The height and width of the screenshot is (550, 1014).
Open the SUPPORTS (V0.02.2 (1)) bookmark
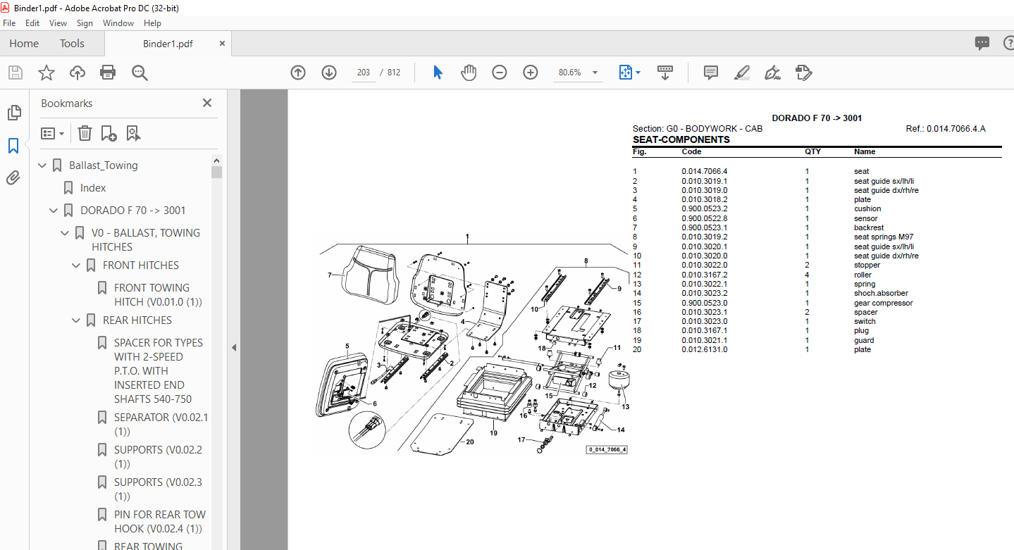tap(158, 457)
